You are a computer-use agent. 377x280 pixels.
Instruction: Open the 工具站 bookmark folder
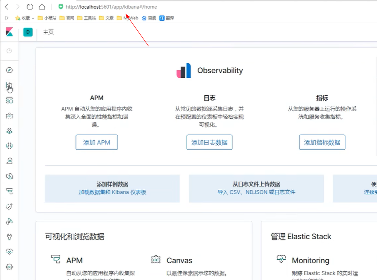(86, 18)
